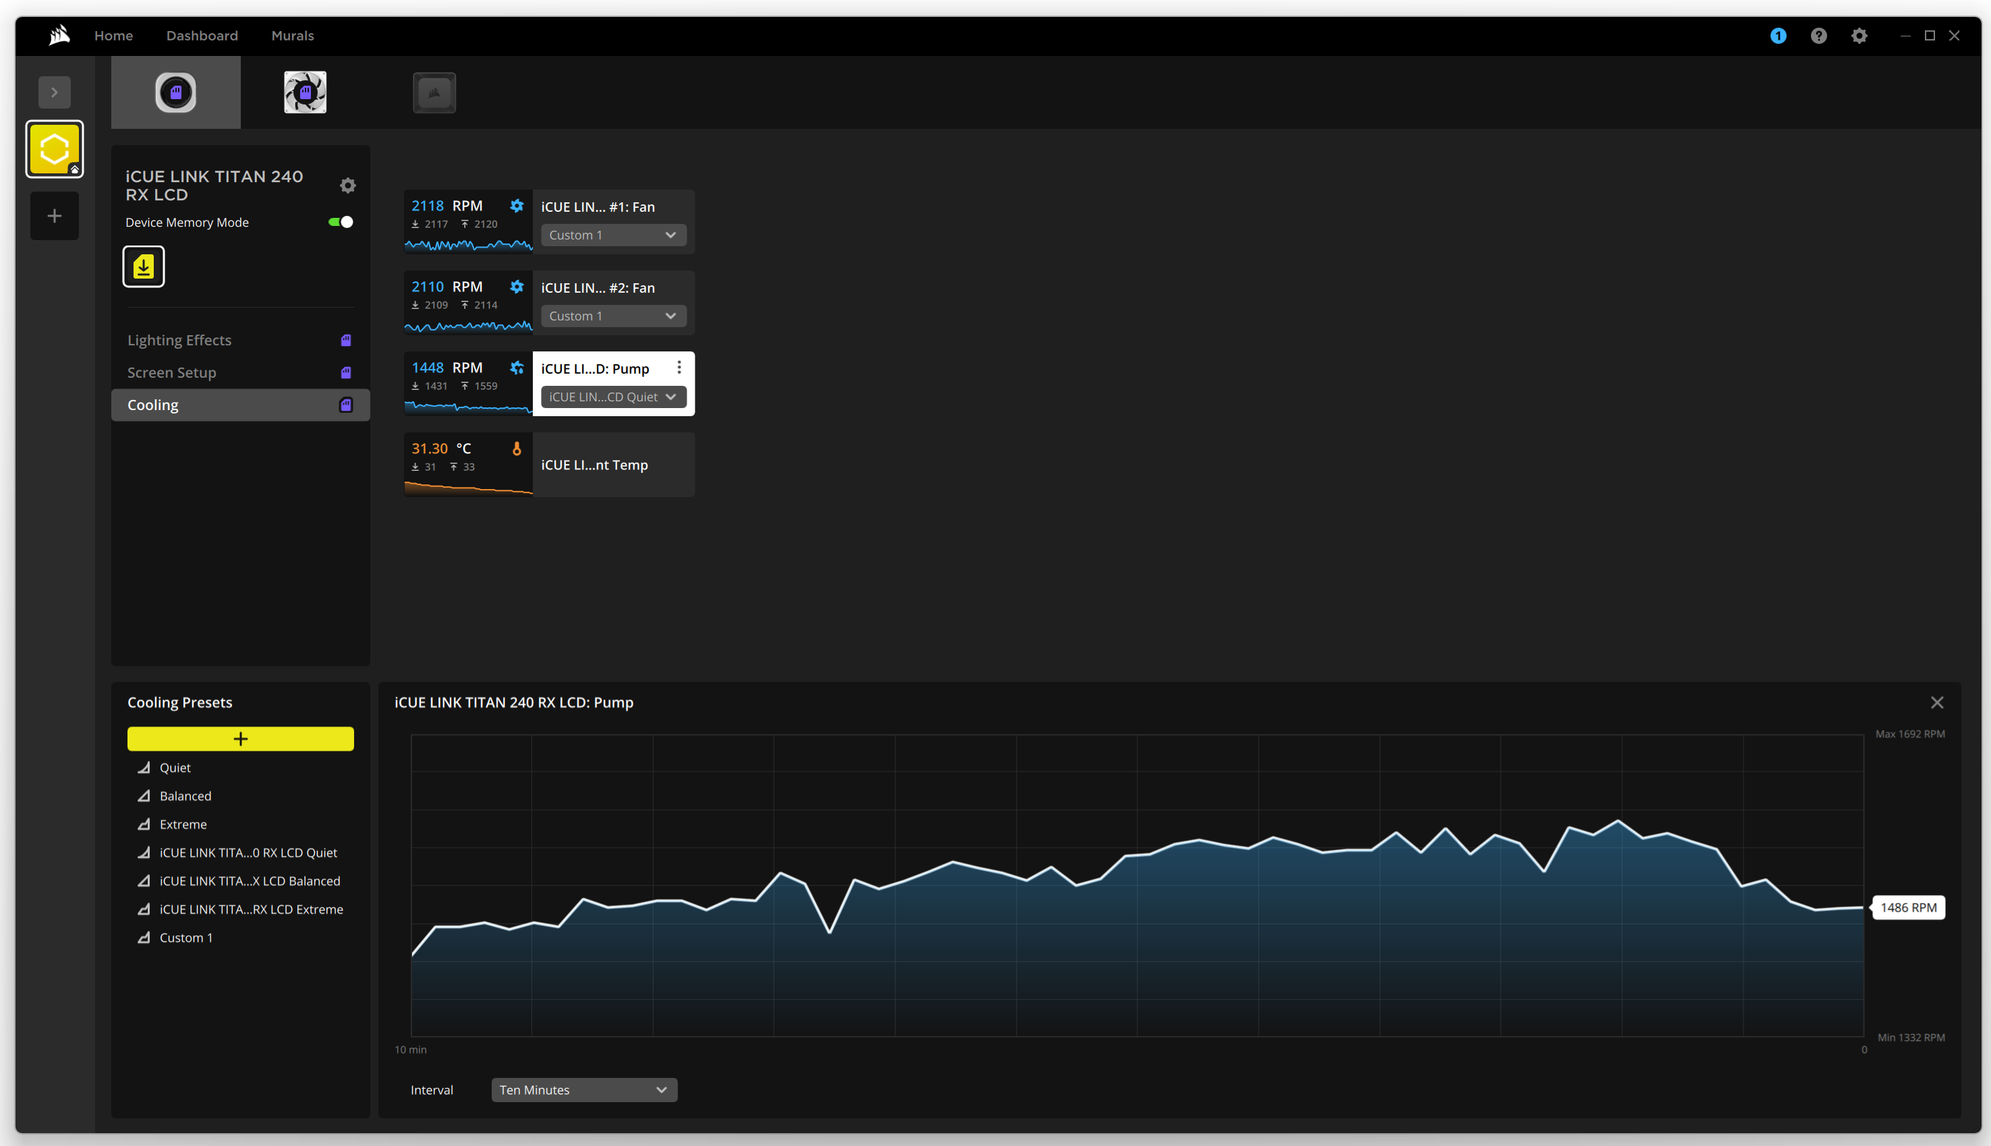Open Fan #1 preset dropdown set to Custom 1
Screen dimensions: 1991x1146
coord(613,235)
